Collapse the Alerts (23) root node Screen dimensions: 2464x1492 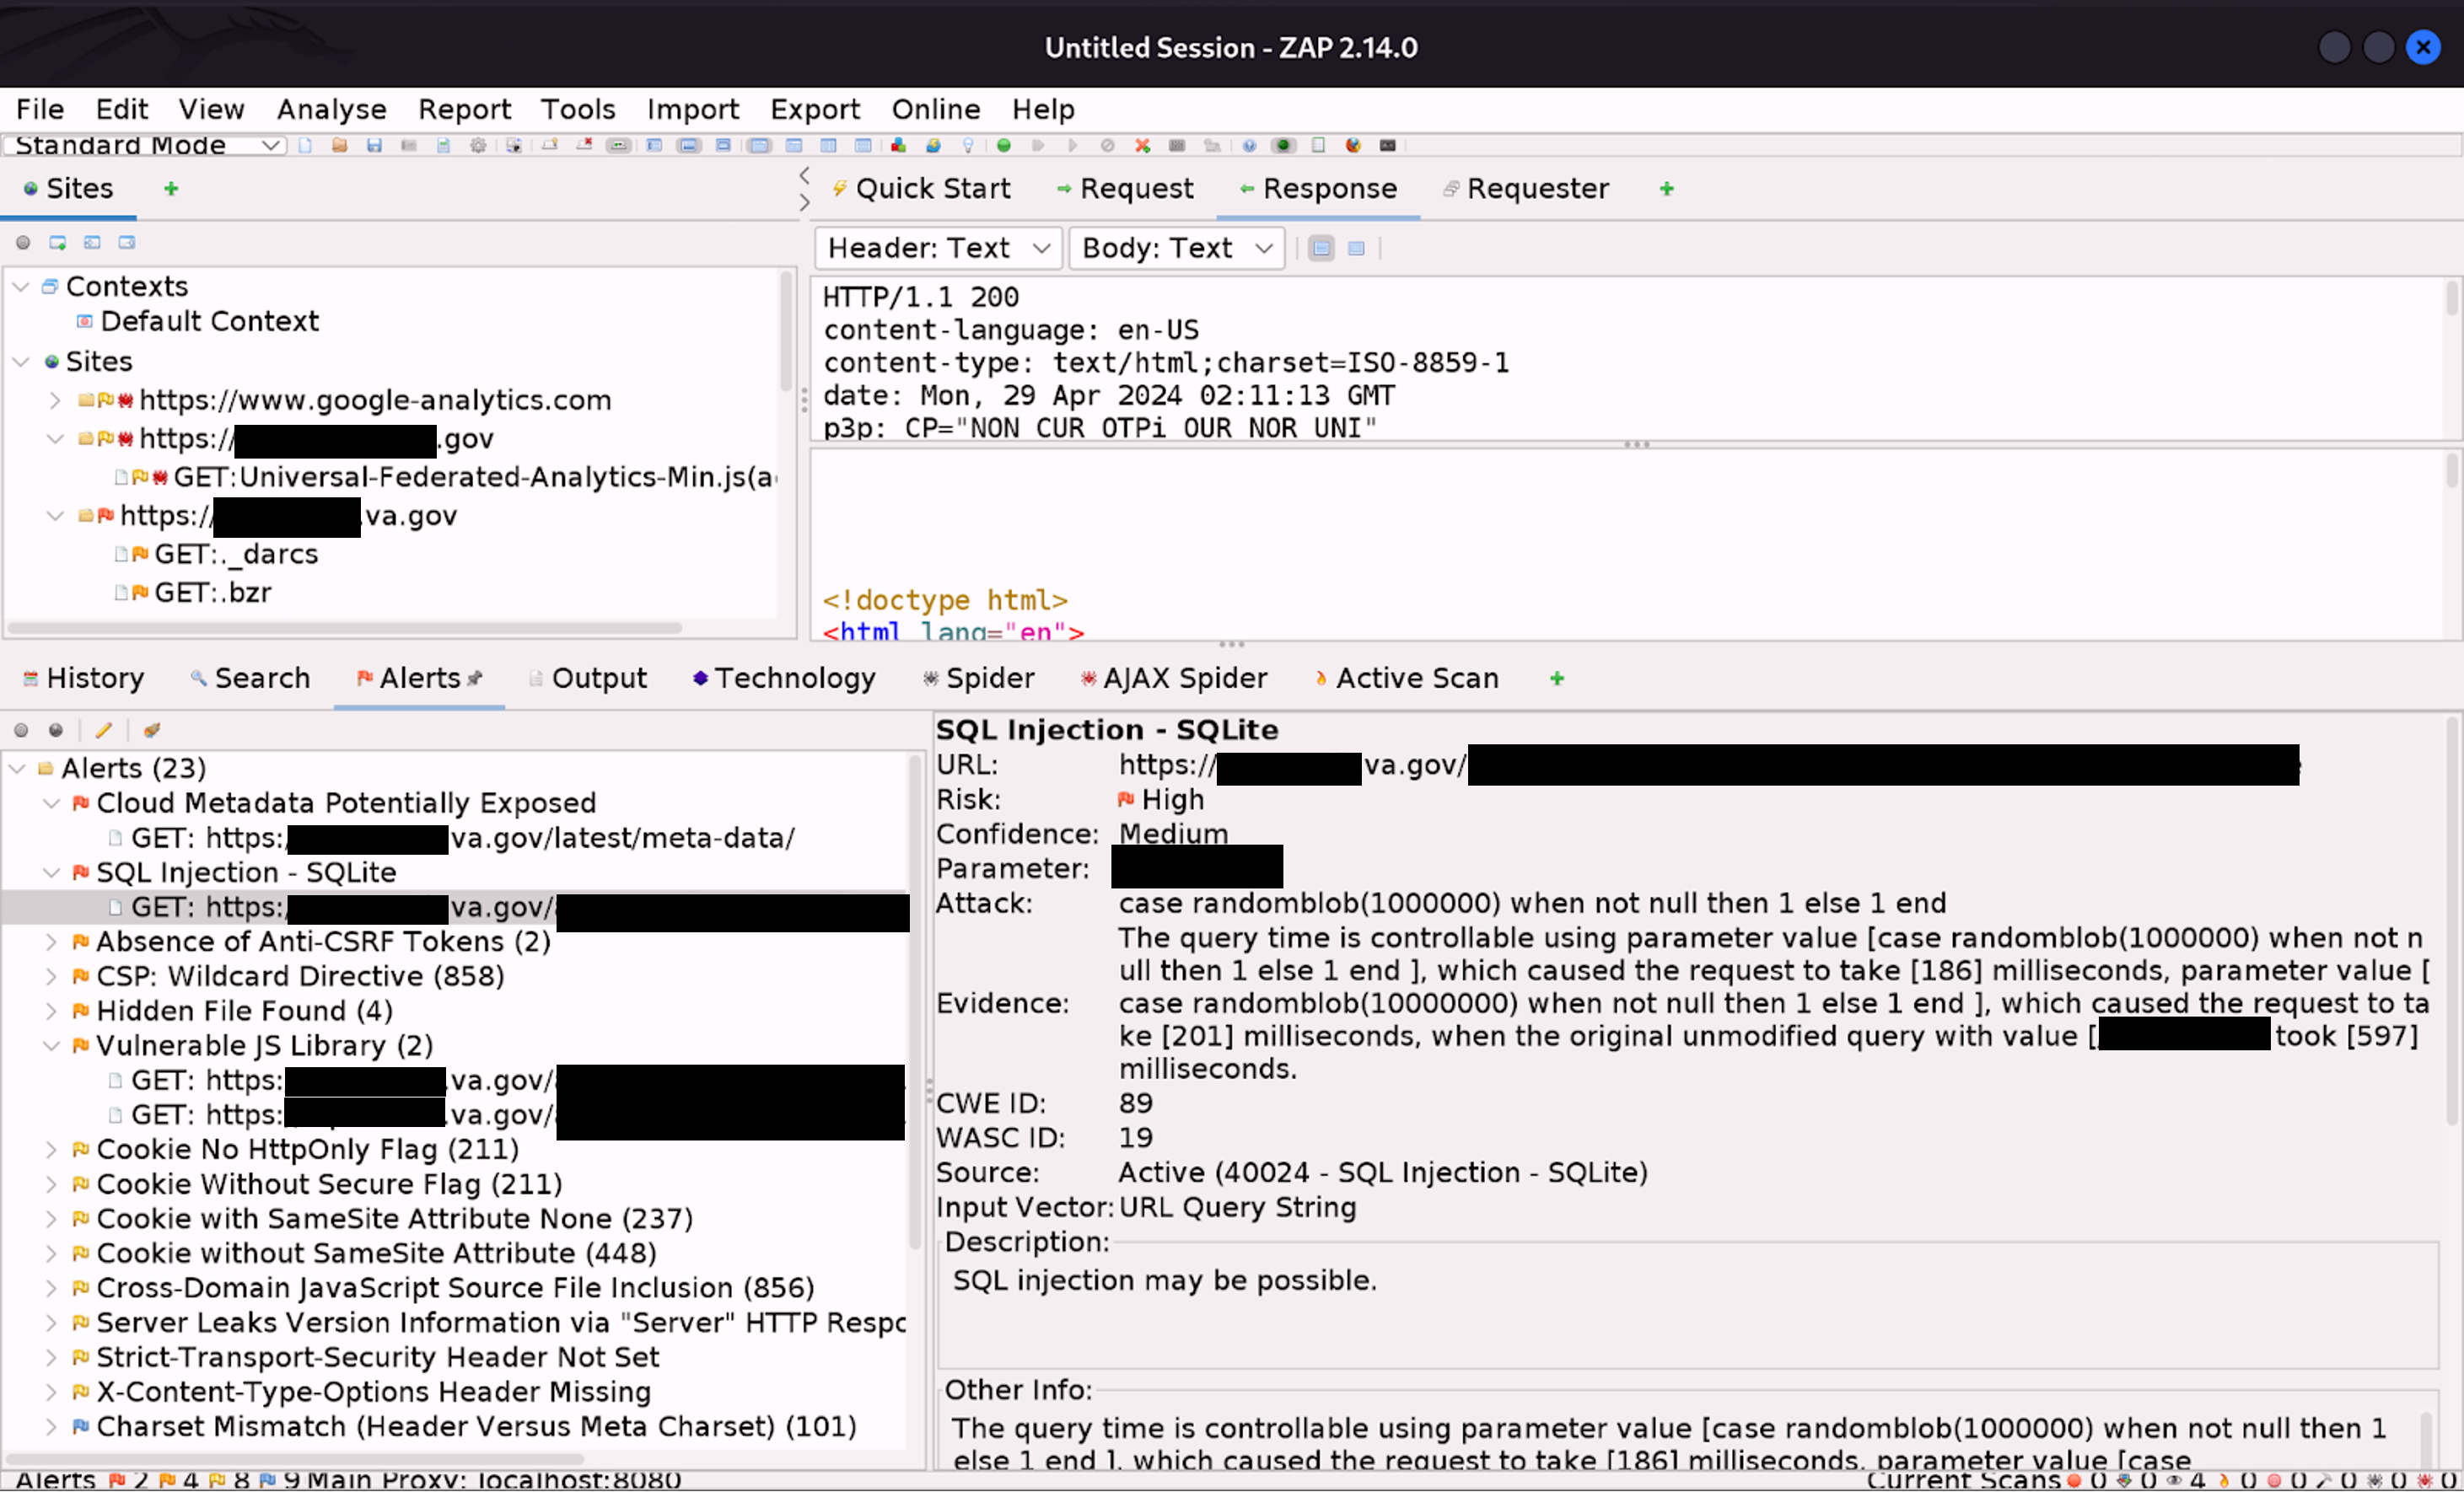tap(17, 769)
